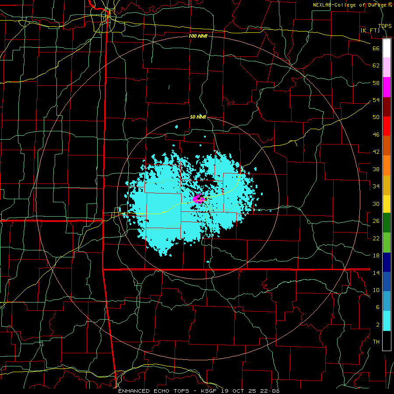Click the "100 NMI" range ring label
Screen dimensions: 394x394
[198, 36]
